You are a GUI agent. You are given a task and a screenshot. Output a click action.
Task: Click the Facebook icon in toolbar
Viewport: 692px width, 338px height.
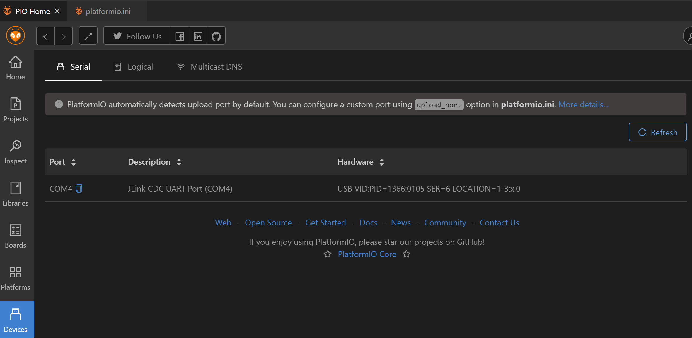point(180,36)
